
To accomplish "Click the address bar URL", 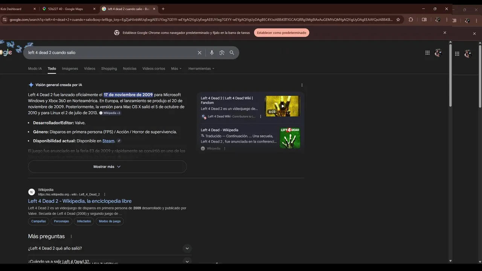I will (201, 20).
